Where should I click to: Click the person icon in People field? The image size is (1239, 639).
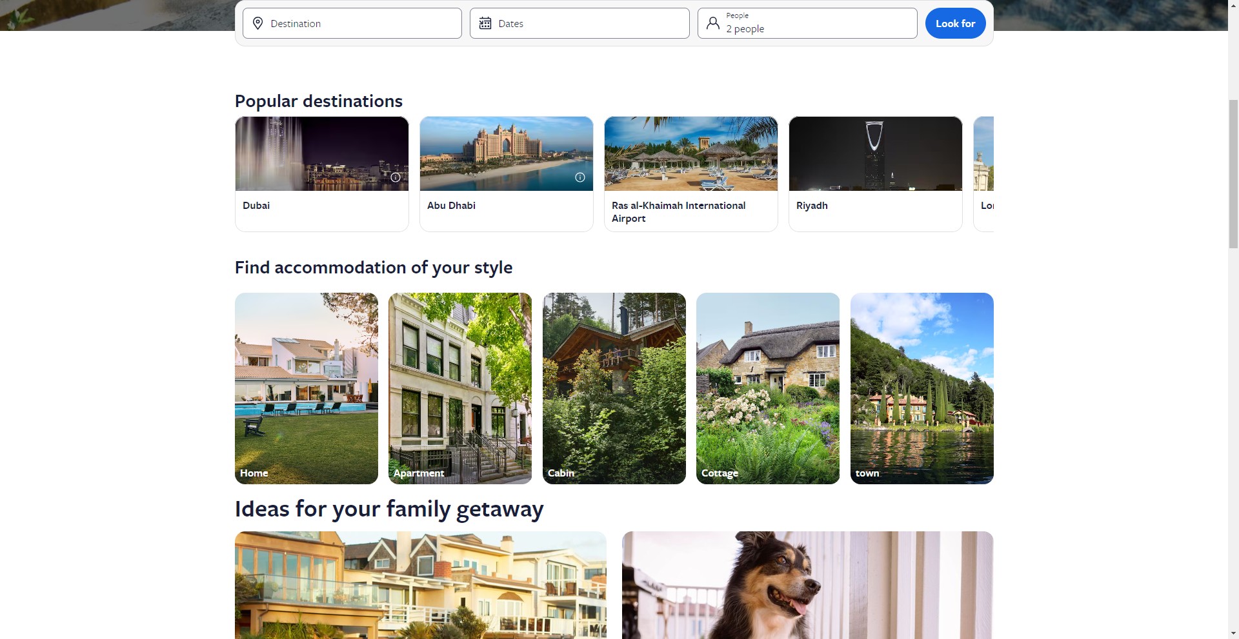point(712,23)
